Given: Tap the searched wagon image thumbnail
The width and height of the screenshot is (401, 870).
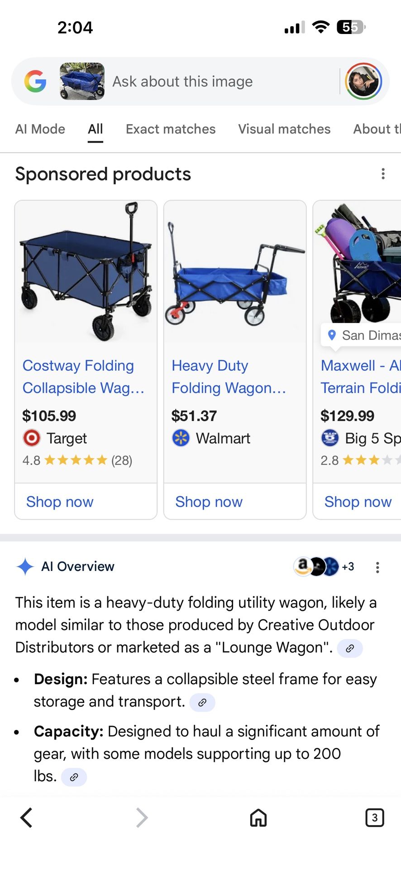Looking at the screenshot, I should [x=82, y=82].
